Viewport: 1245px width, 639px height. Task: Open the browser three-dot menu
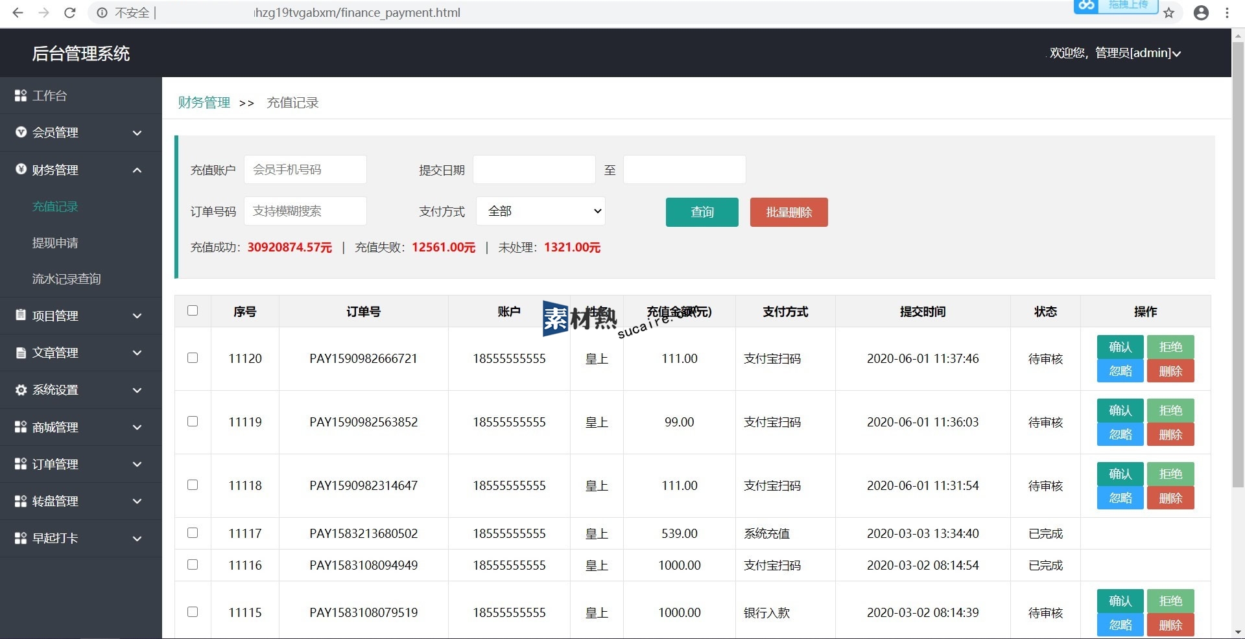pyautogui.click(x=1227, y=13)
